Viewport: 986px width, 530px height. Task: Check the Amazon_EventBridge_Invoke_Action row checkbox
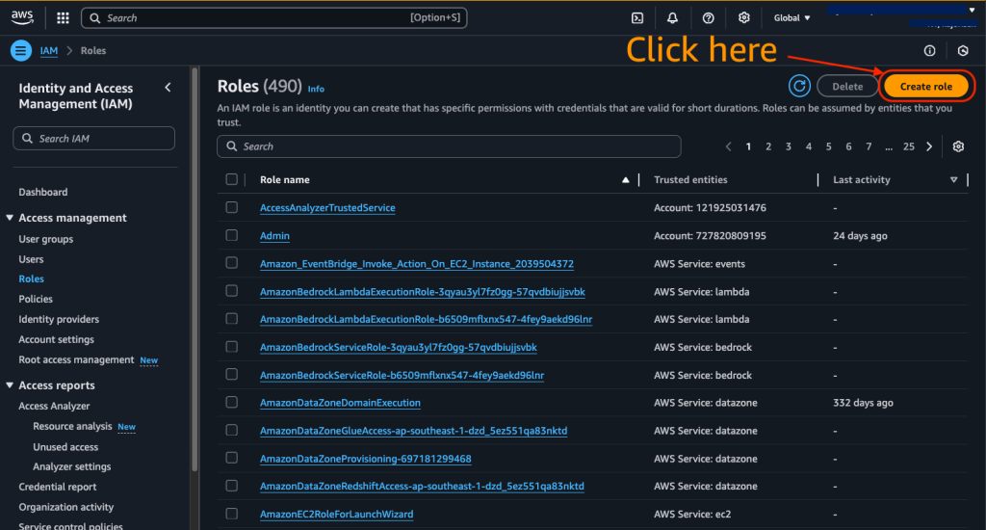231,263
